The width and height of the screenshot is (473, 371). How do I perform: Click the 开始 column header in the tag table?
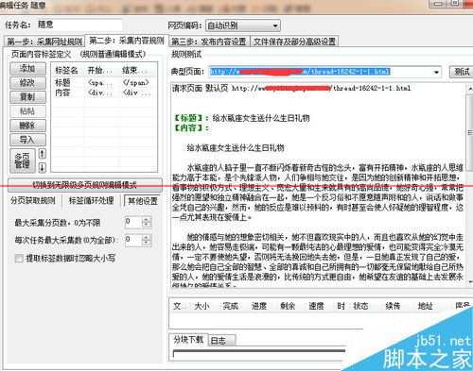(102, 70)
